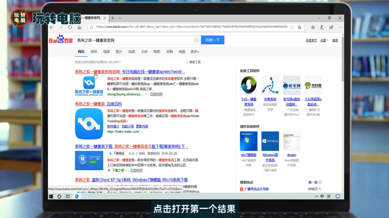Open the deepin thumbnail

coord(292,141)
